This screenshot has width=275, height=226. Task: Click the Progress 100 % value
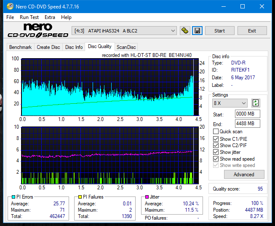(x=257, y=203)
